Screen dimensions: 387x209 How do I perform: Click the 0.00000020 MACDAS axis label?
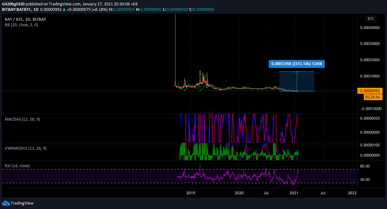(x=370, y=118)
